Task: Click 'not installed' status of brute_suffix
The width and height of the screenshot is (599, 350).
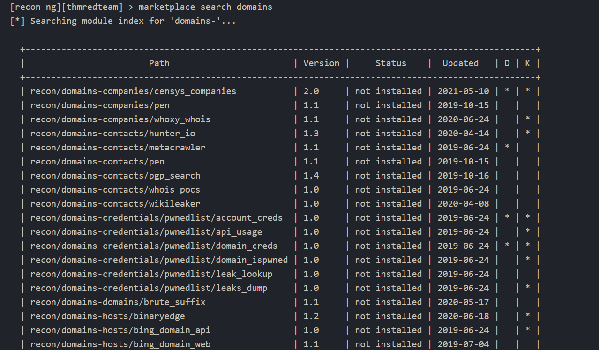Action: tap(388, 302)
